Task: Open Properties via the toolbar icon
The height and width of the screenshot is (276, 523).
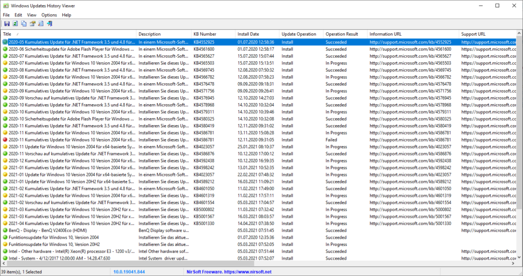Action: tap(32, 24)
